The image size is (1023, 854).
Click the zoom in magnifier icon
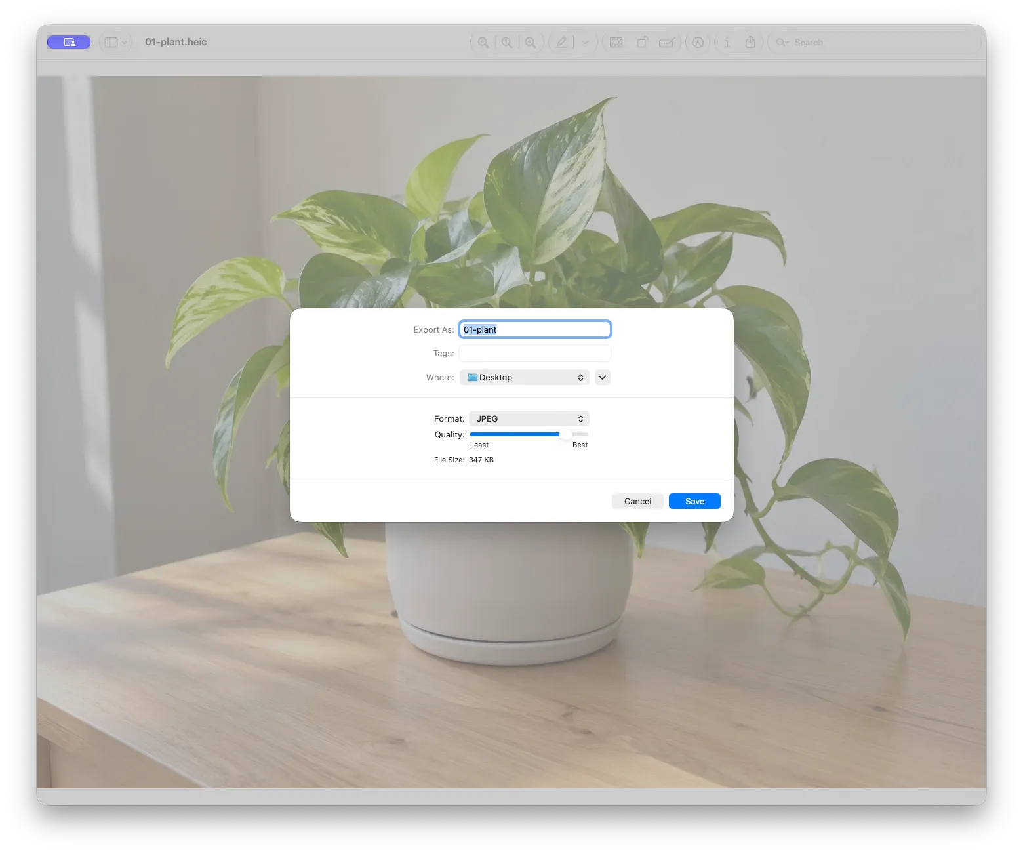pyautogui.click(x=531, y=42)
